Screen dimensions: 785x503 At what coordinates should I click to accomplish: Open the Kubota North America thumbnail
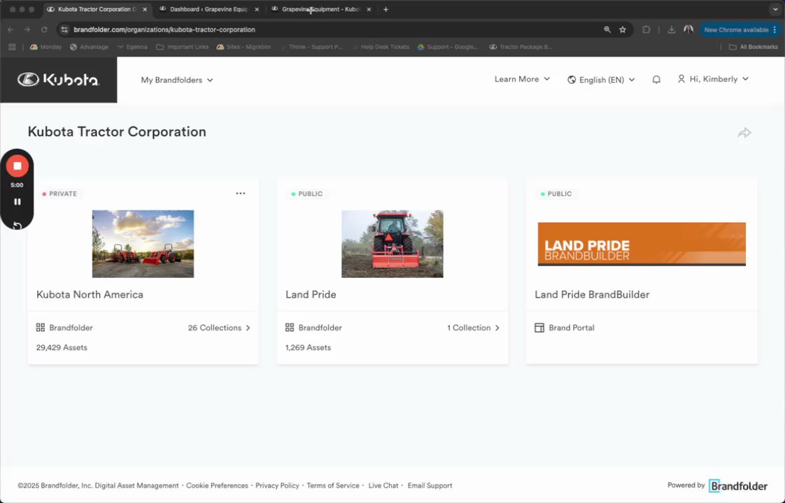click(x=143, y=244)
